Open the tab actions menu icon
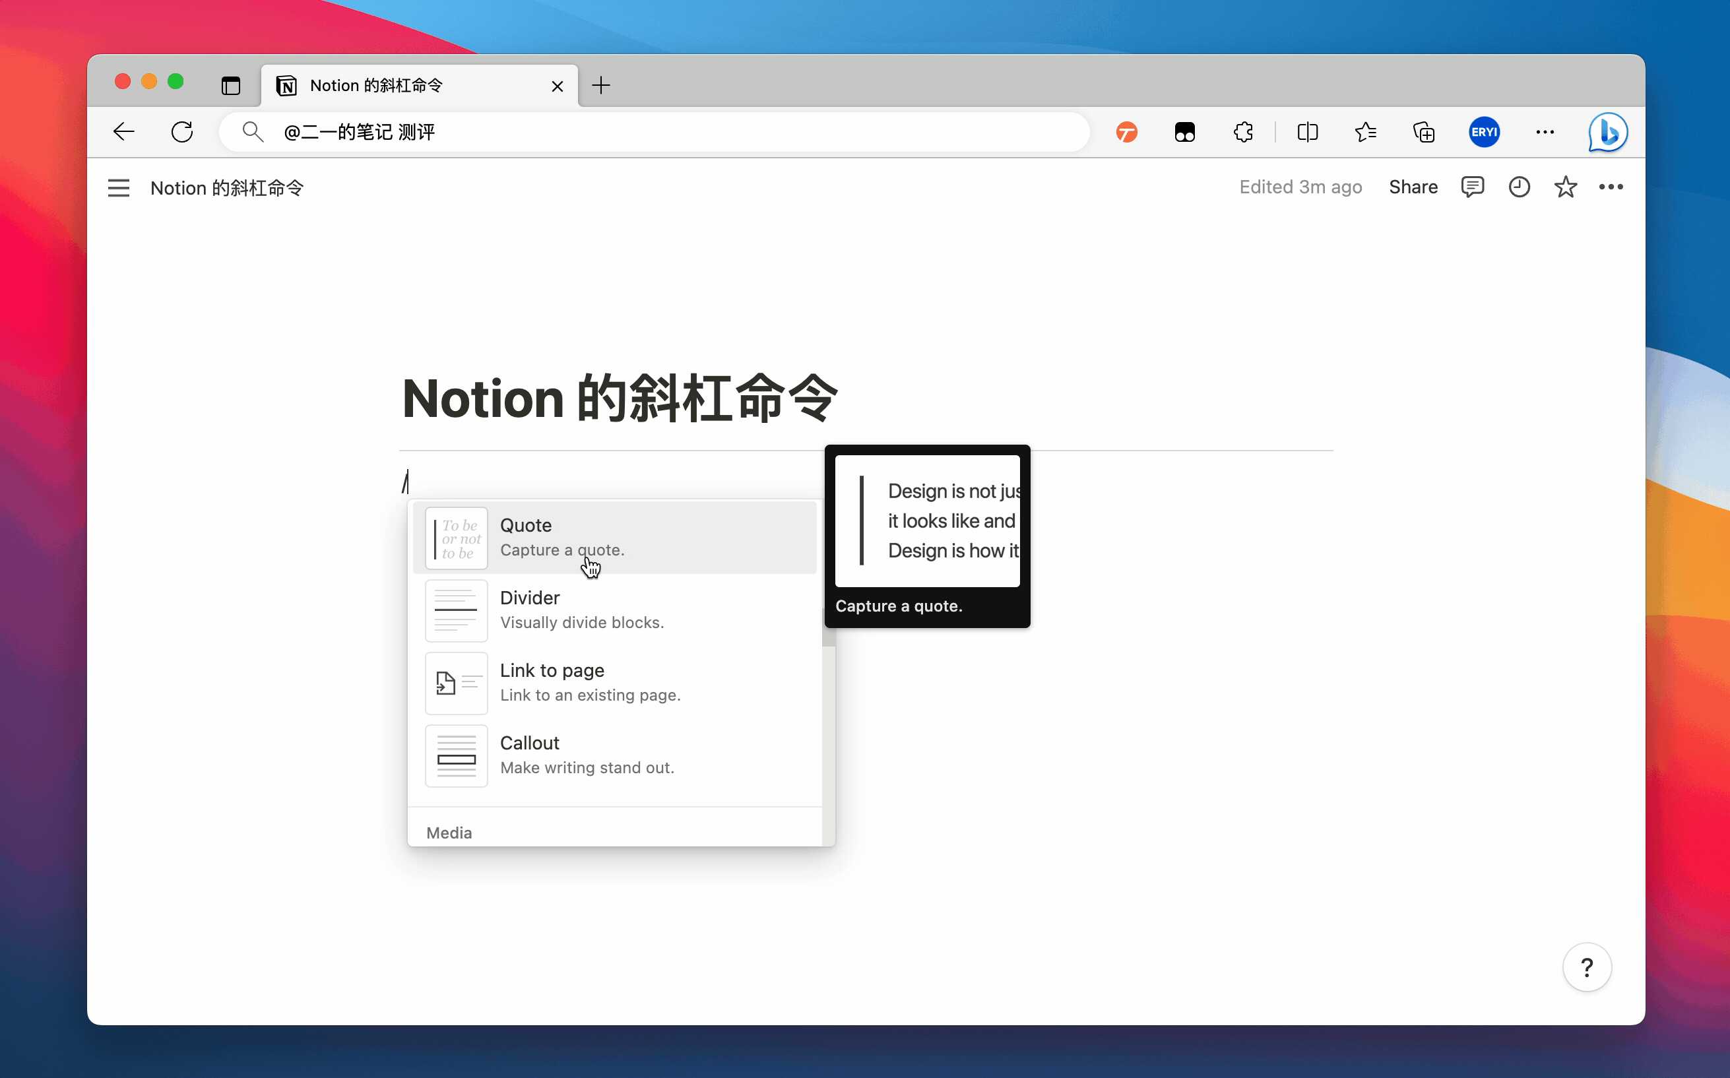1730x1078 pixels. click(x=230, y=86)
